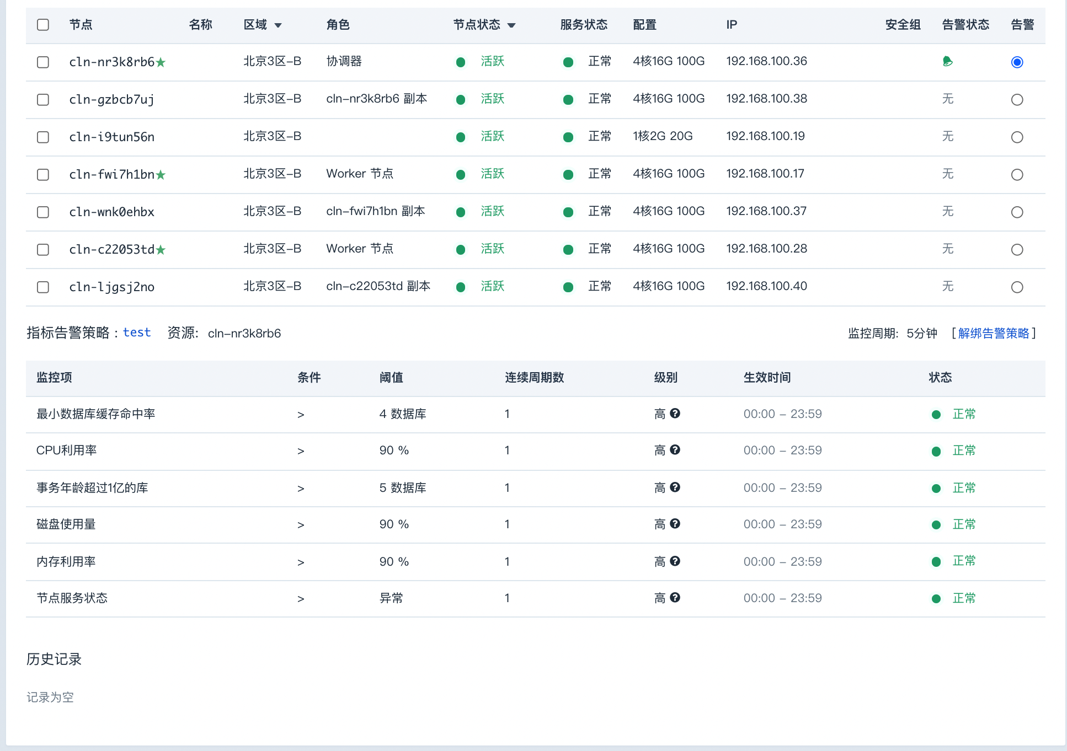
Task: Click the 1核2G 20G configuration cell
Action: (x=663, y=136)
